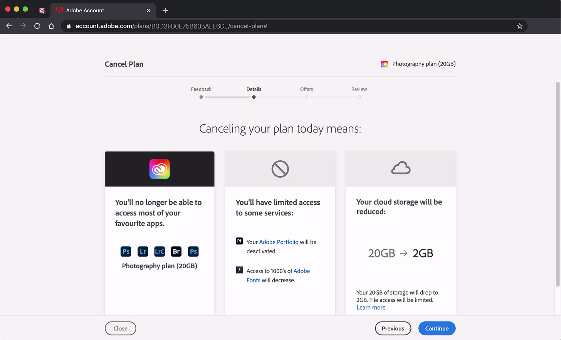Click the Close button
This screenshot has height=340, width=561.
(121, 328)
